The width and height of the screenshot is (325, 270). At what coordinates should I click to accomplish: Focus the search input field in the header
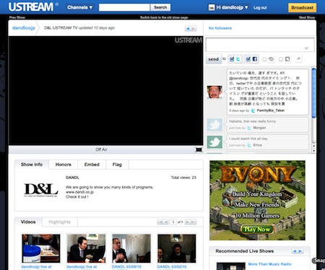(x=124, y=7)
